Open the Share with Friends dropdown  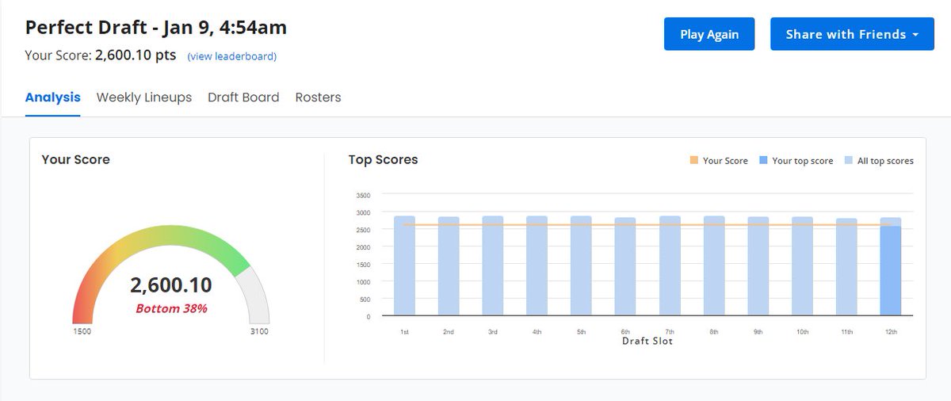pos(852,34)
